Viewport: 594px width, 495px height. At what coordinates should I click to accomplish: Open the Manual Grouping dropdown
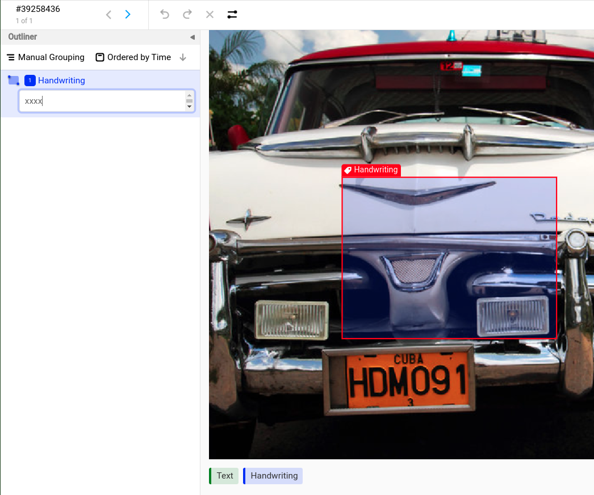45,57
